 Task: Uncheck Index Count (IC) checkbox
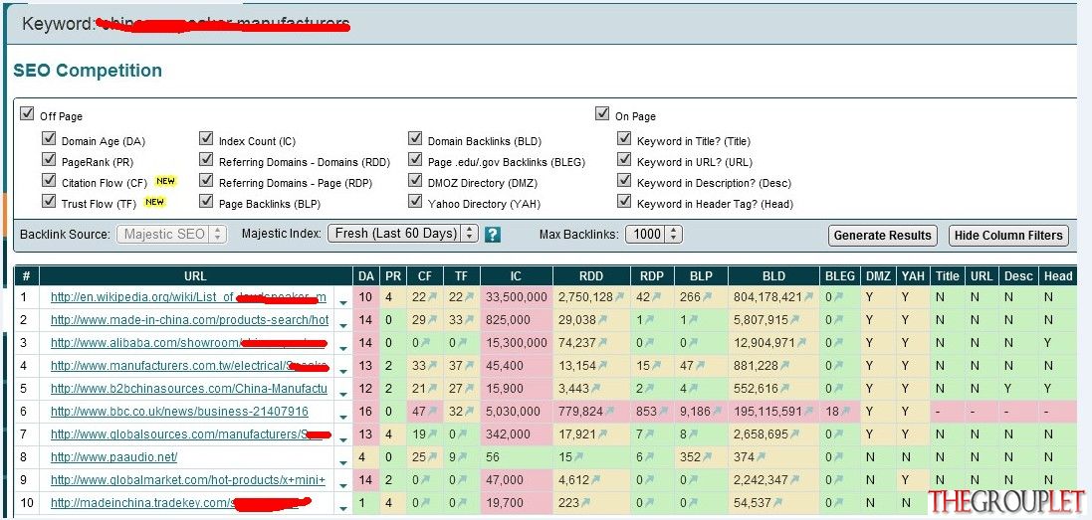[206, 138]
